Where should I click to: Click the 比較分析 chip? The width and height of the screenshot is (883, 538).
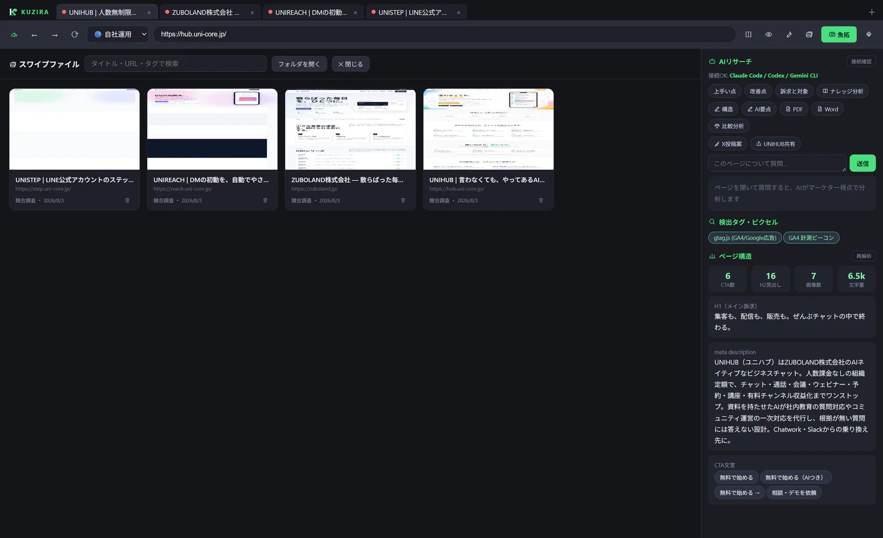pyautogui.click(x=729, y=126)
